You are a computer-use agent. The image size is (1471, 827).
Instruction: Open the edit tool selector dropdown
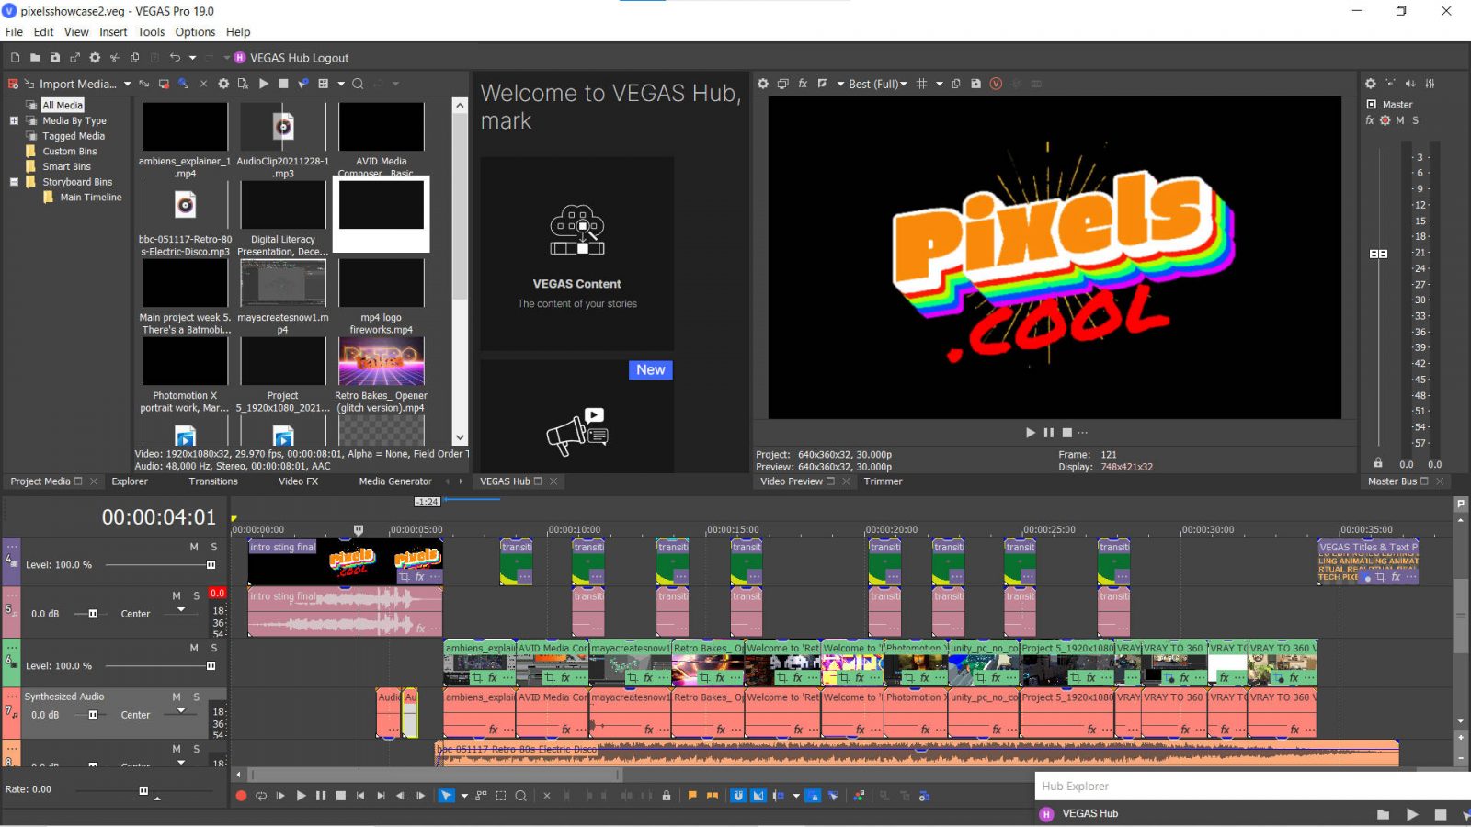click(464, 796)
